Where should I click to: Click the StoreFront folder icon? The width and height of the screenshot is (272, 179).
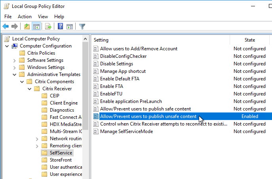[x=44, y=160]
